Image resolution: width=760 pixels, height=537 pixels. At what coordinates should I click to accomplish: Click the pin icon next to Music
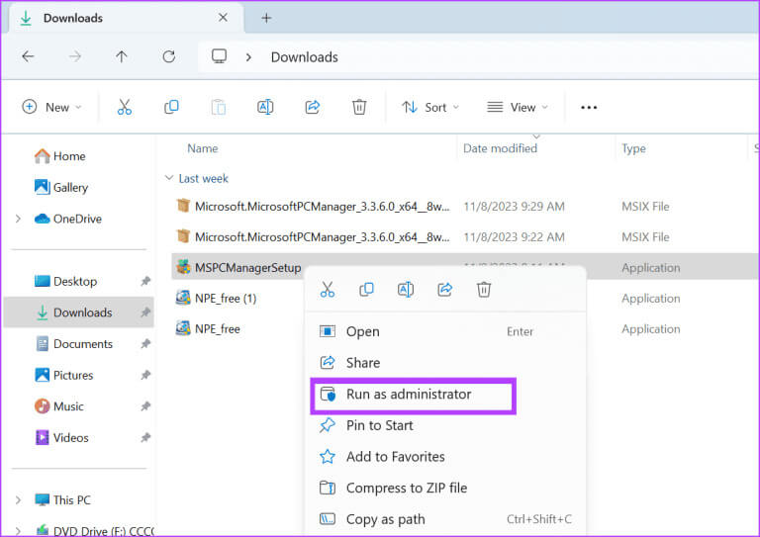[x=144, y=406]
